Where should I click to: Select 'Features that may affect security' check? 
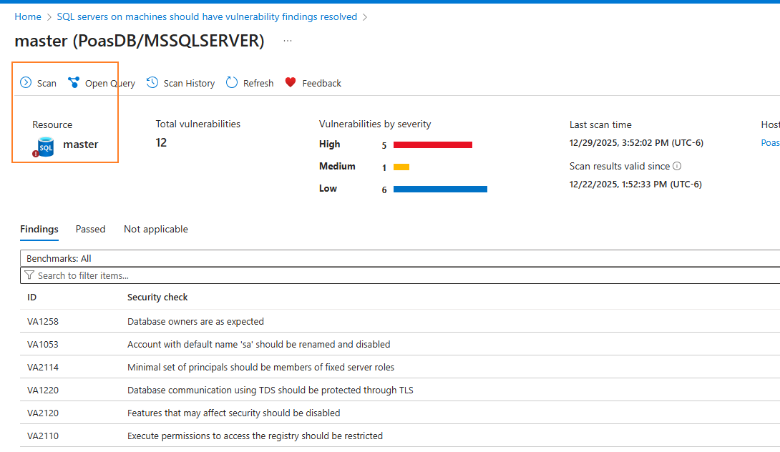click(234, 413)
